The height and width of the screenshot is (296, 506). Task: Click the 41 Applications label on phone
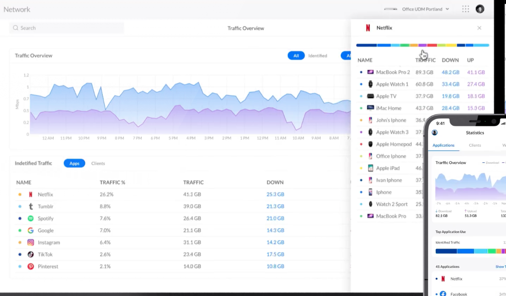447,266
